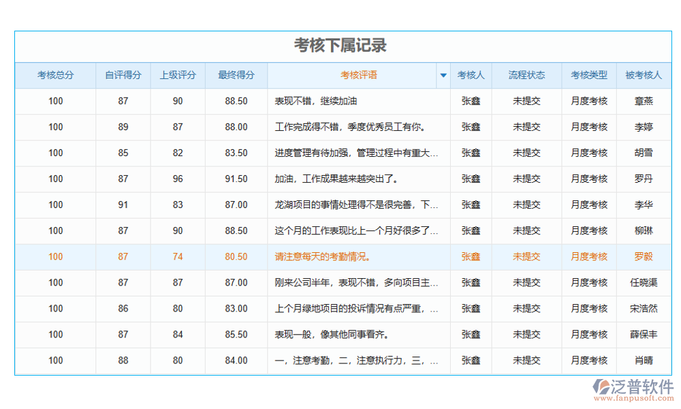Screen dimensions: 681x409
Task: Click the 流程状态 column header
Action: pyautogui.click(x=528, y=75)
